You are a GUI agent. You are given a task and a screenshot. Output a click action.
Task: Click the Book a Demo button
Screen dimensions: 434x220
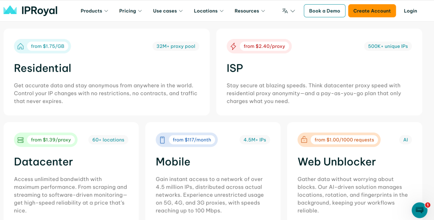click(325, 11)
